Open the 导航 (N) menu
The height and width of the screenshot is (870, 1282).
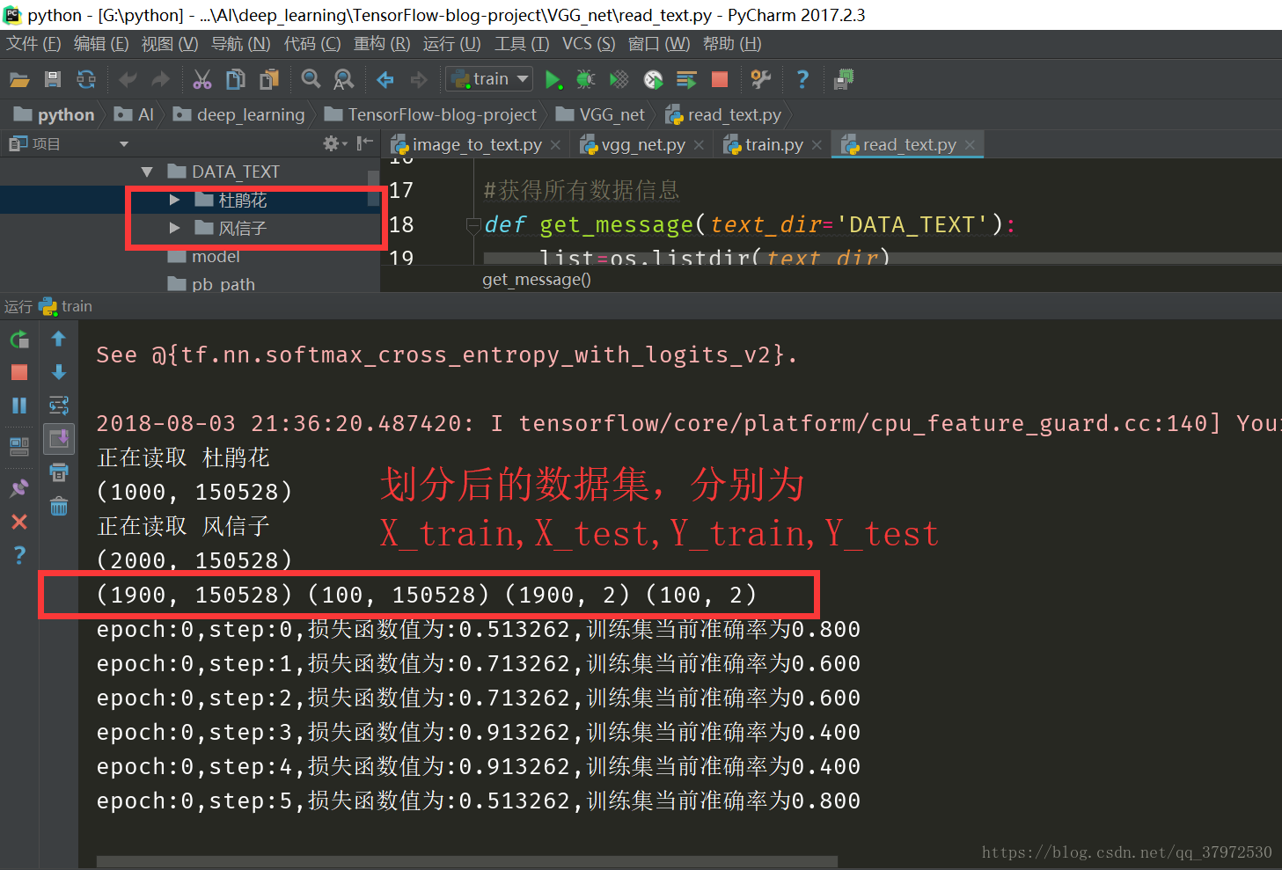240,44
